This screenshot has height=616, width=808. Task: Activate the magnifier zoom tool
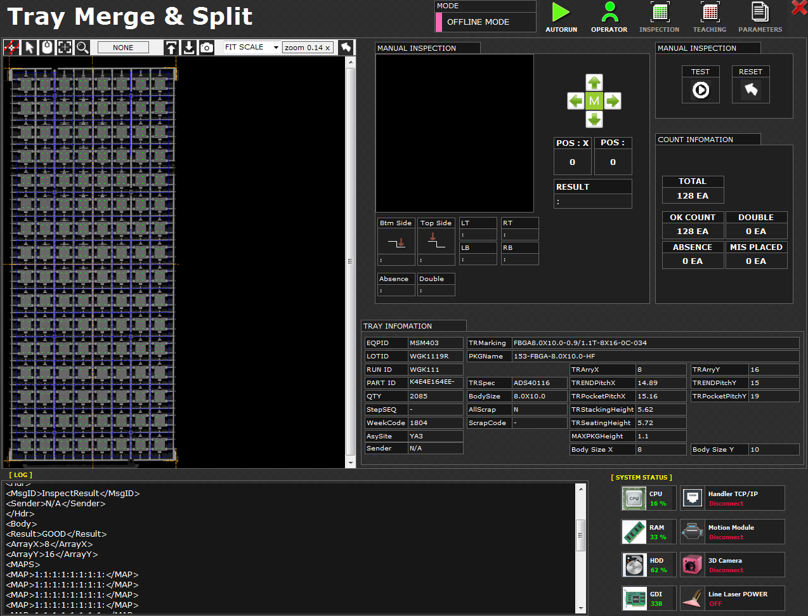pyautogui.click(x=82, y=48)
